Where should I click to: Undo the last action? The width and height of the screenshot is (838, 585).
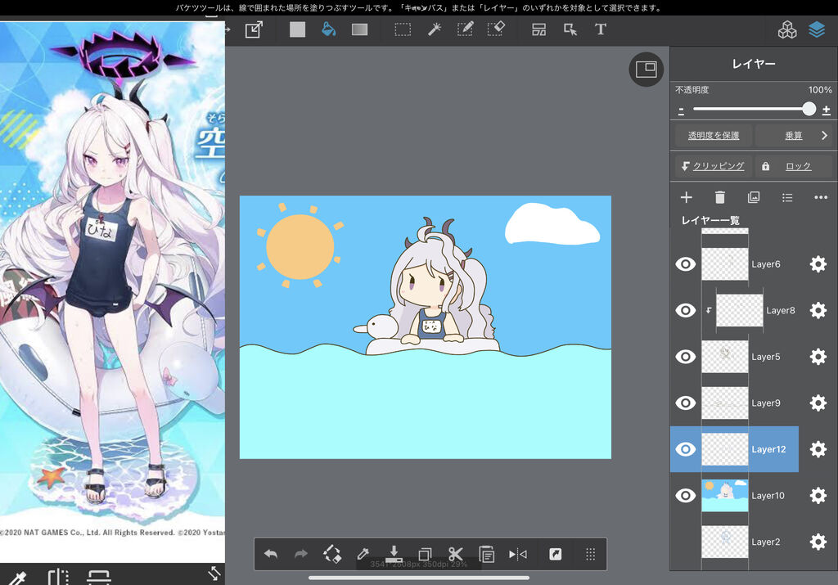(271, 554)
